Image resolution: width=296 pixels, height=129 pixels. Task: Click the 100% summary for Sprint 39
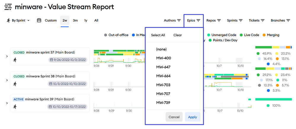point(276,106)
